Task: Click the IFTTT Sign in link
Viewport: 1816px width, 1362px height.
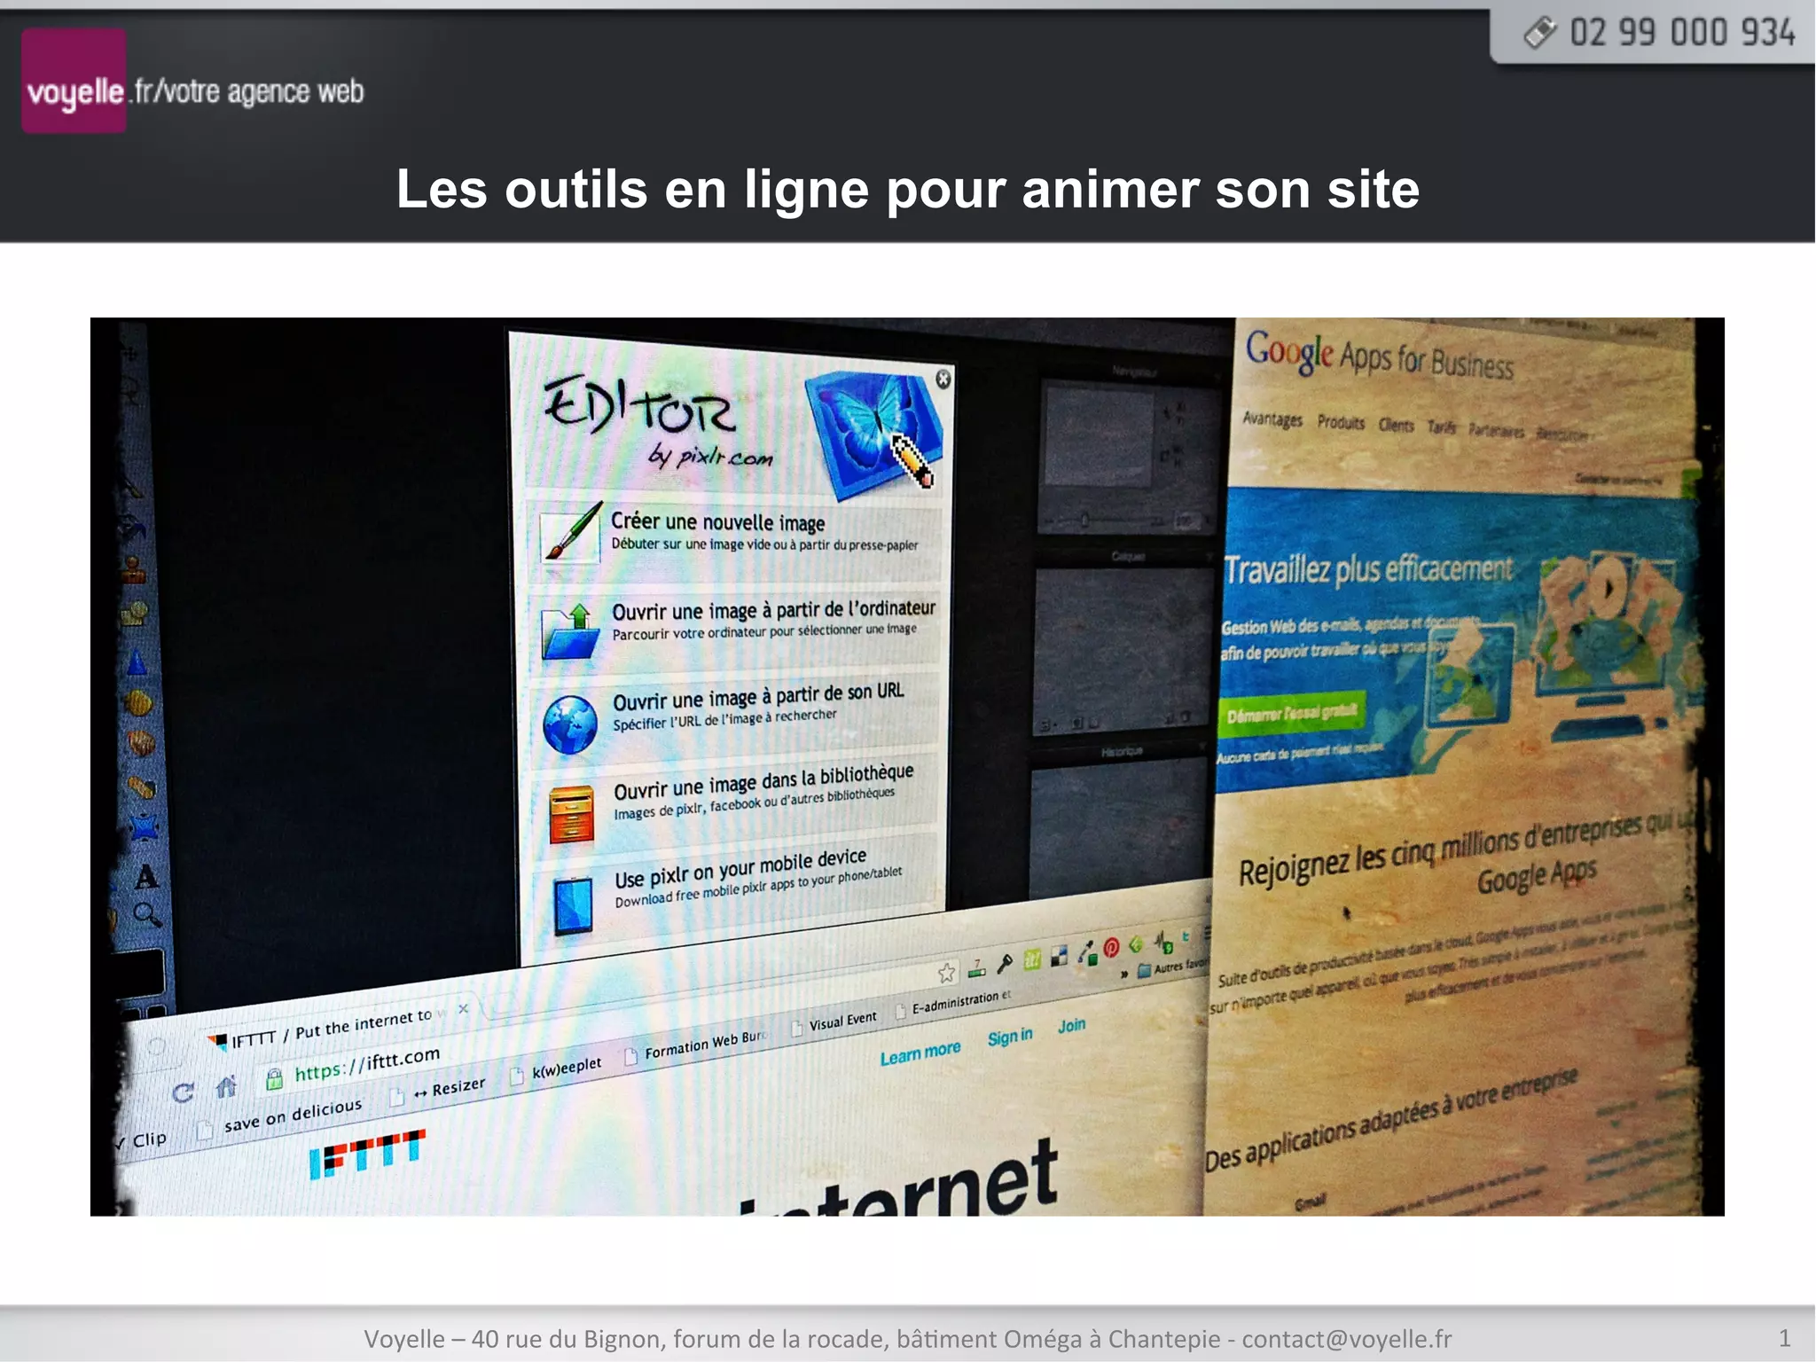Action: pos(1009,1037)
